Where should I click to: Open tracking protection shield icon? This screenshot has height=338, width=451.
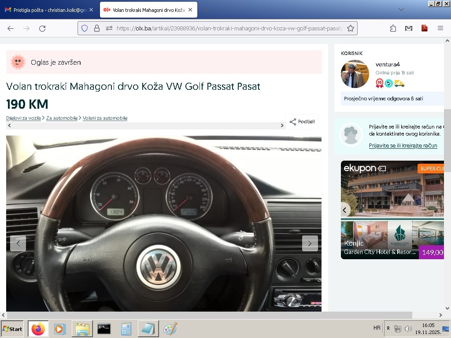tap(84, 28)
